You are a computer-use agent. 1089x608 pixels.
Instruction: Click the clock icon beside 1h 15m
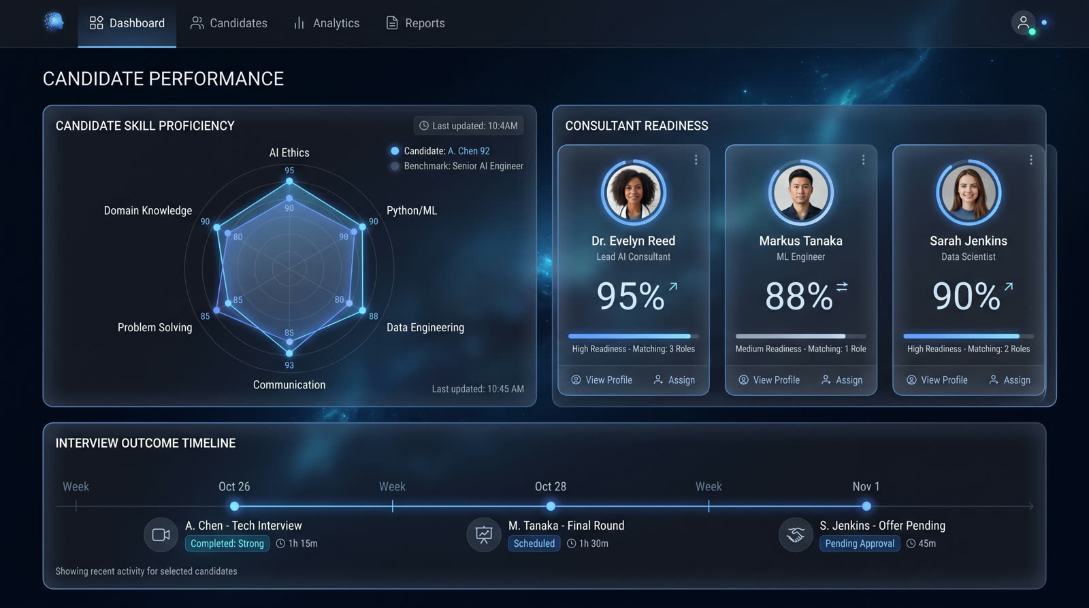coord(280,543)
